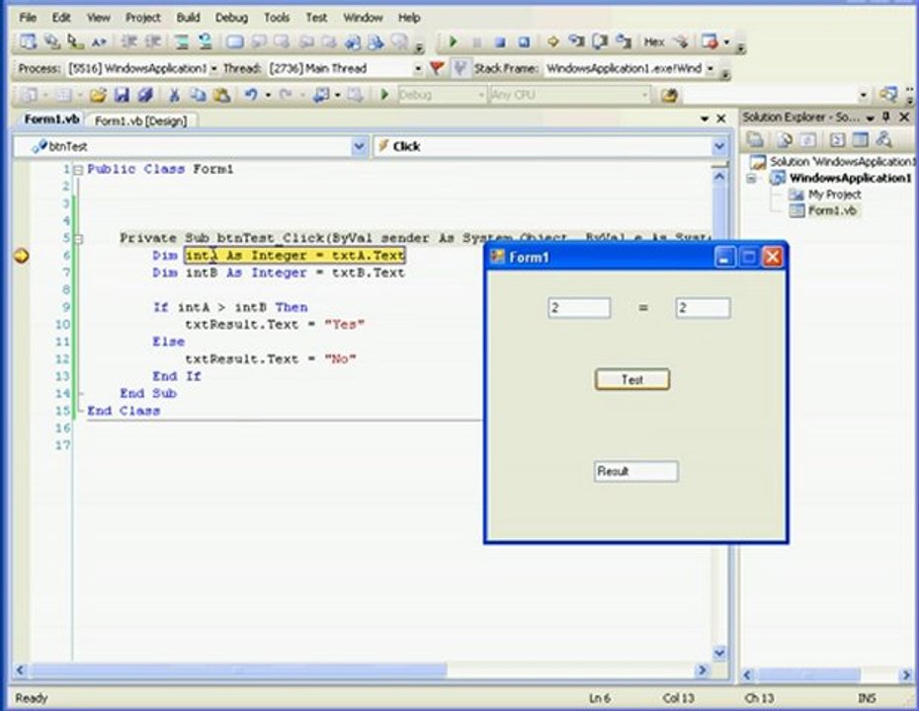Select the Solution 'WindowsApplication1' node
919x711 pixels.
(x=841, y=162)
